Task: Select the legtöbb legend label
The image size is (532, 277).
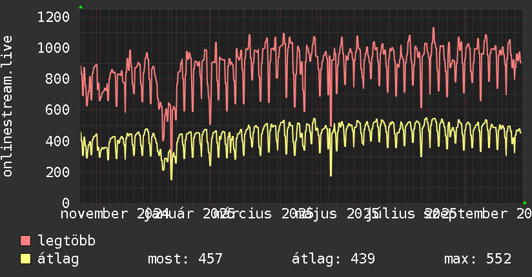Action: (x=66, y=241)
